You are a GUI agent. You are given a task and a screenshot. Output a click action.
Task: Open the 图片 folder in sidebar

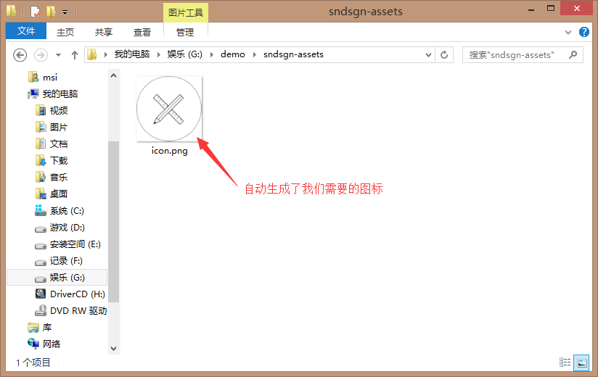[59, 127]
